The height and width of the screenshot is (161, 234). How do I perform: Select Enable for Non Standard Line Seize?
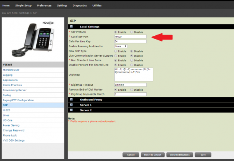[x=116, y=61]
